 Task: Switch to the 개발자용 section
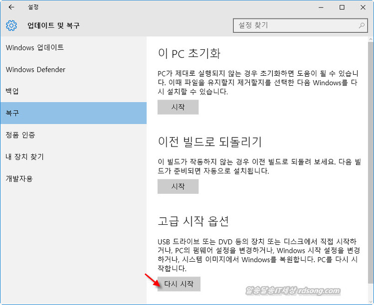pos(19,178)
